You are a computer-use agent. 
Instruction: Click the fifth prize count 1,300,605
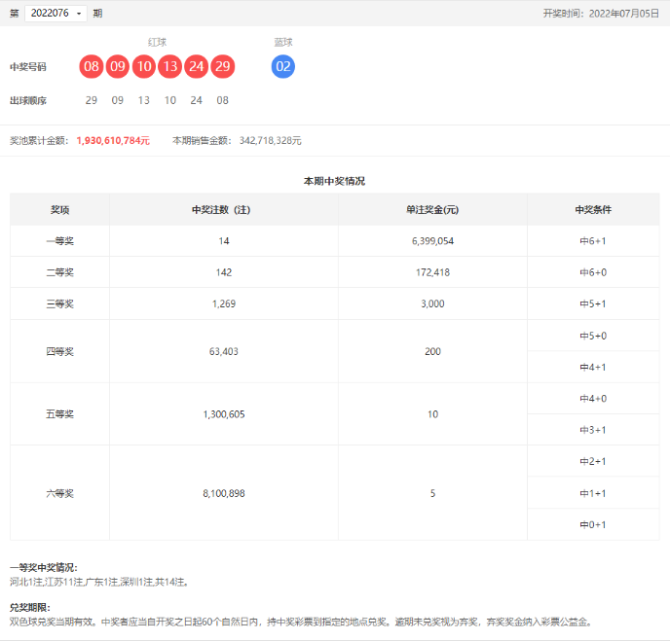point(224,414)
